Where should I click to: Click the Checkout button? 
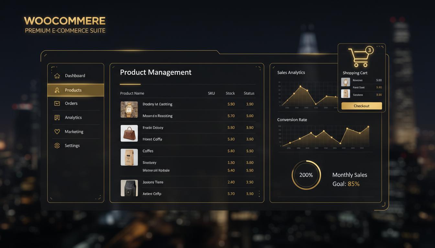click(362, 106)
